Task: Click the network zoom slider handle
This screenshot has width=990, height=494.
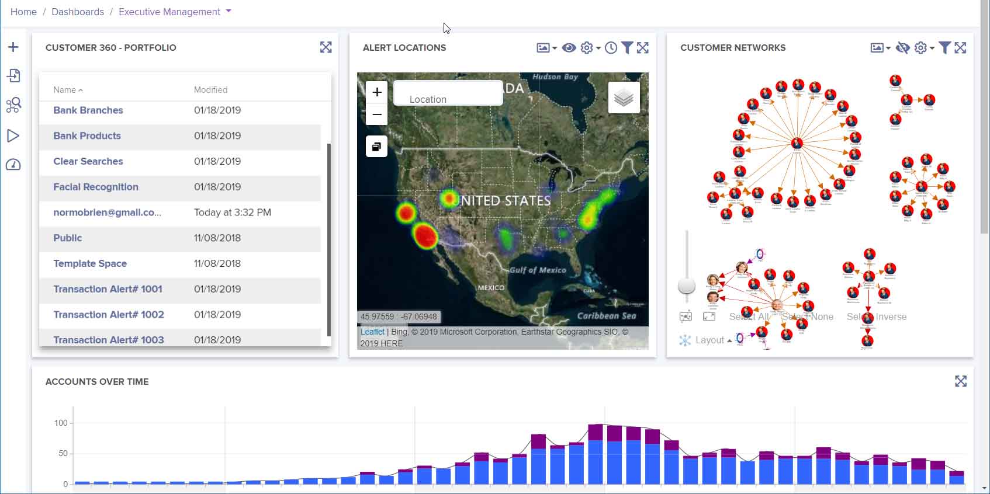Action: 687,286
